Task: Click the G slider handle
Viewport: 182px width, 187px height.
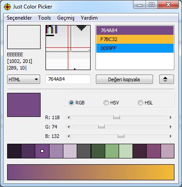Action: [x=101, y=127]
